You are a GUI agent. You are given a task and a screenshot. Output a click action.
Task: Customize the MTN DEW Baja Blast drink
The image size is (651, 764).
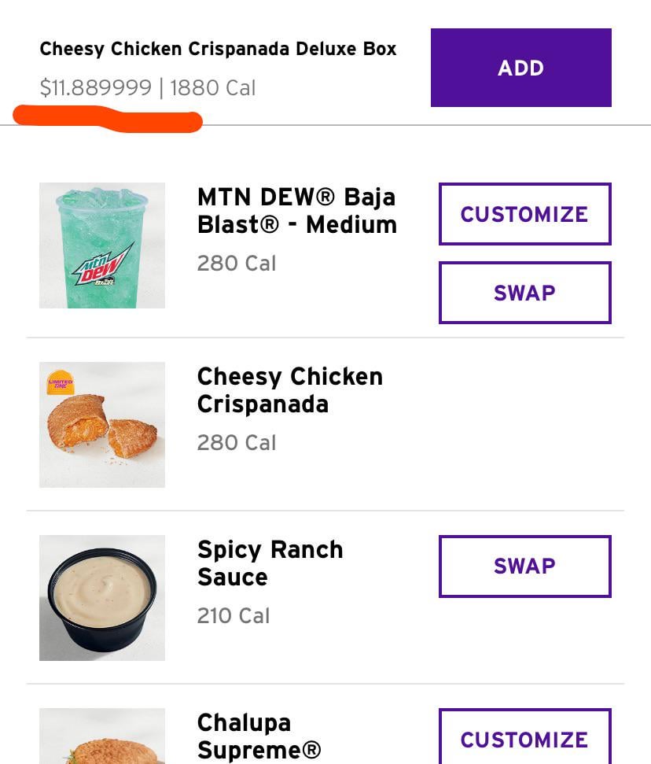tap(524, 214)
